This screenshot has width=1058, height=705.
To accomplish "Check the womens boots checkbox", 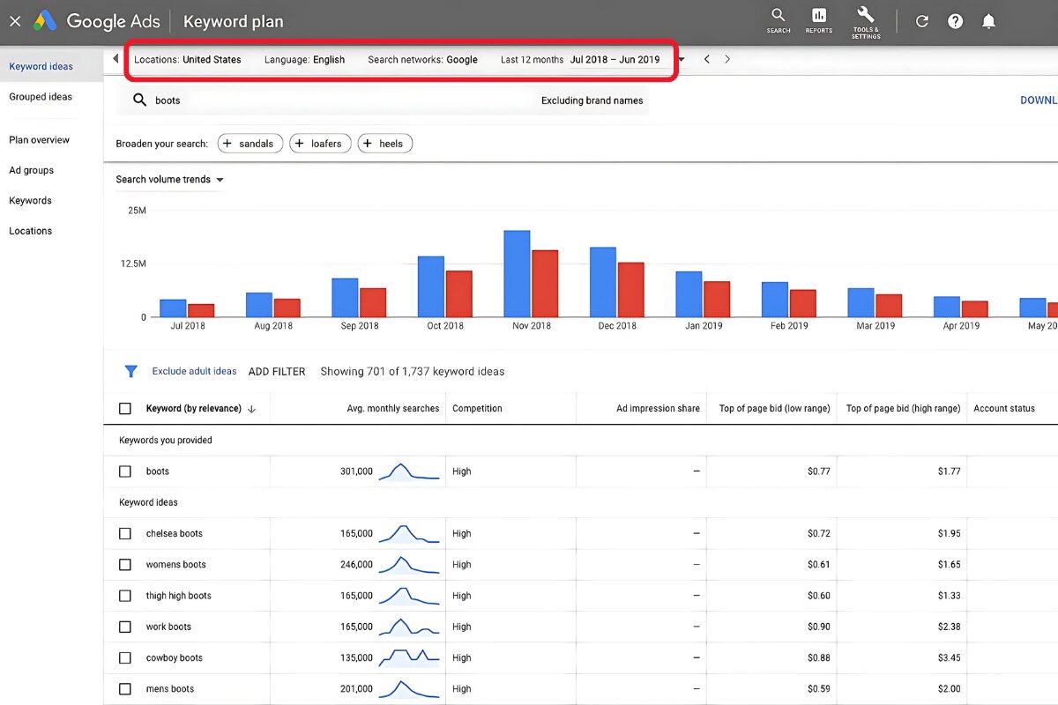I will pyautogui.click(x=125, y=565).
